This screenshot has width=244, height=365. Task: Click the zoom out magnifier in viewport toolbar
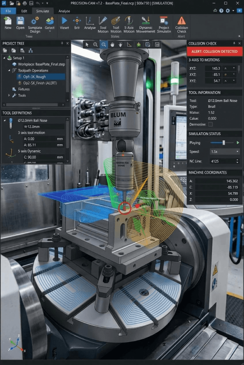95,44
